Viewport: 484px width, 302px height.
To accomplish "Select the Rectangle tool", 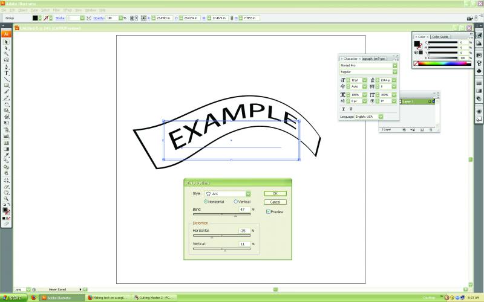I will click(x=6, y=85).
